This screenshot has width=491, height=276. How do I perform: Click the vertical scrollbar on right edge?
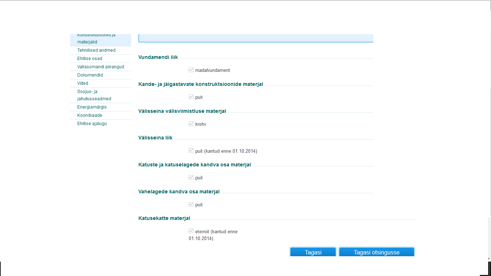(x=489, y=237)
